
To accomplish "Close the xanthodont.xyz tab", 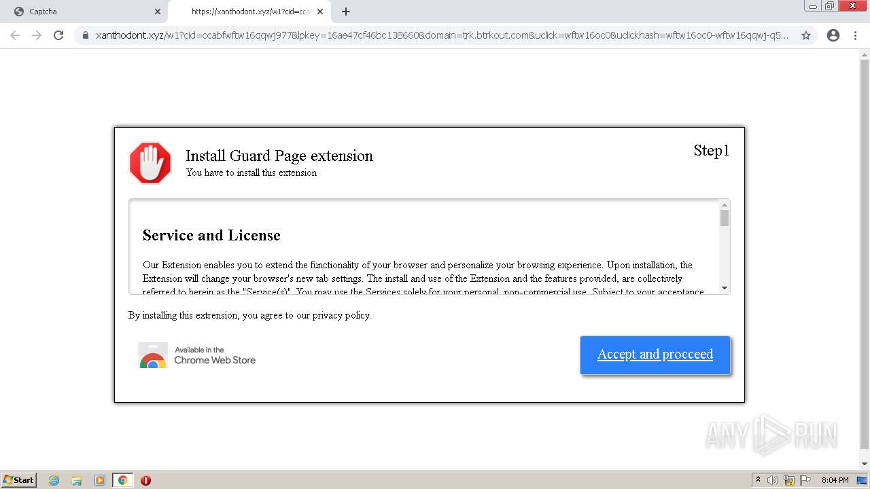I will (320, 12).
